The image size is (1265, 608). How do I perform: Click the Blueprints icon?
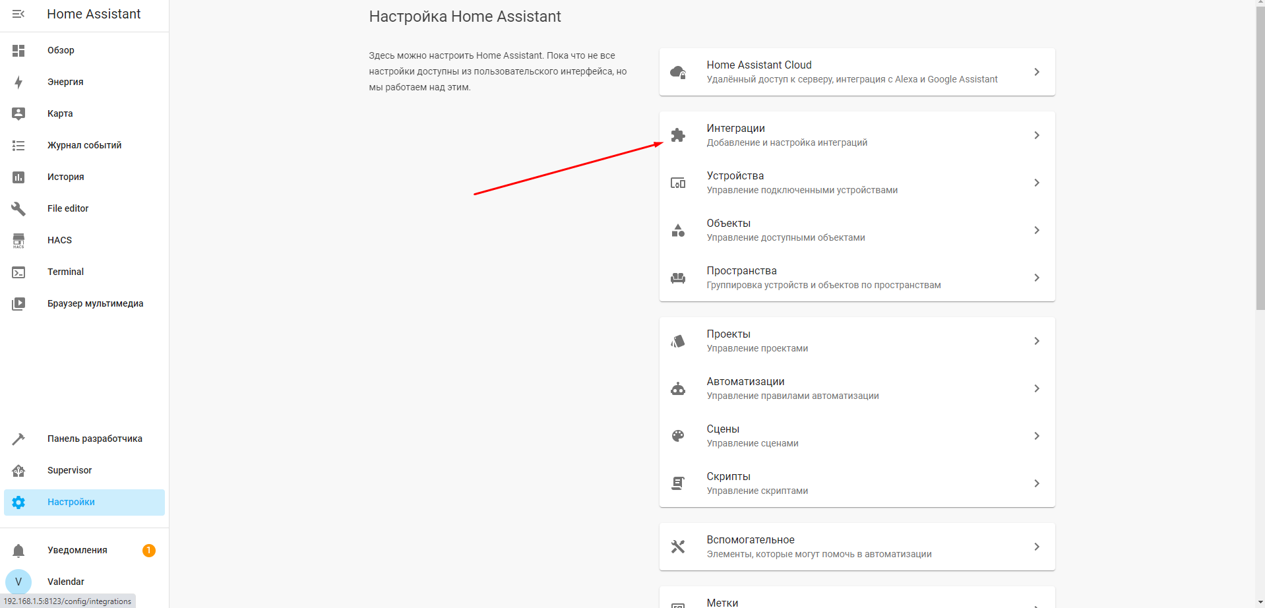[678, 341]
